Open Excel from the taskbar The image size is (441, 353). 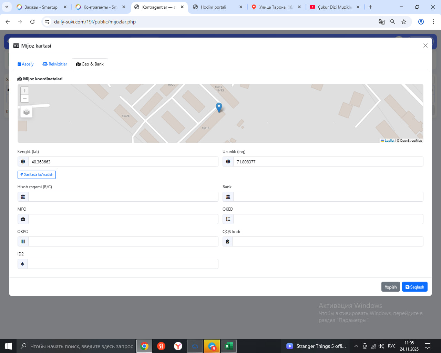point(228,346)
